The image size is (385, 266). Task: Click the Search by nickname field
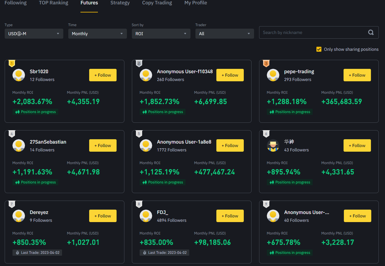[319, 32]
